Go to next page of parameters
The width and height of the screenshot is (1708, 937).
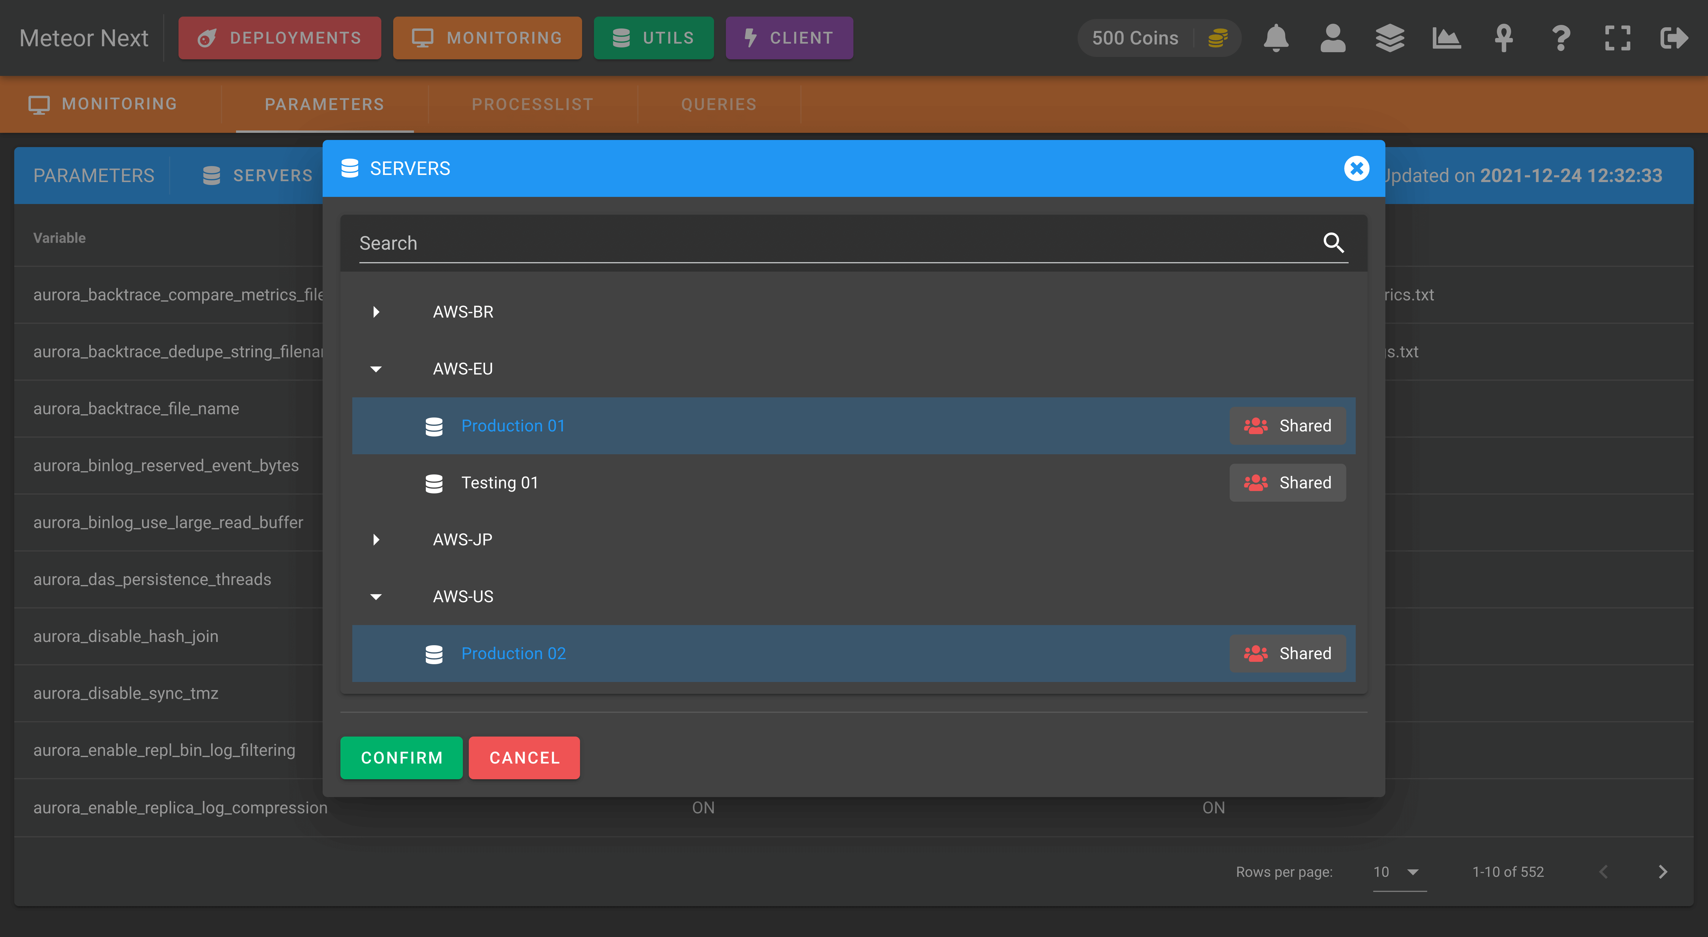(x=1663, y=871)
